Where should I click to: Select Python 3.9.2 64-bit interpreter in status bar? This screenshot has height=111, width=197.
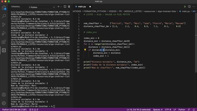click(x=14, y=110)
